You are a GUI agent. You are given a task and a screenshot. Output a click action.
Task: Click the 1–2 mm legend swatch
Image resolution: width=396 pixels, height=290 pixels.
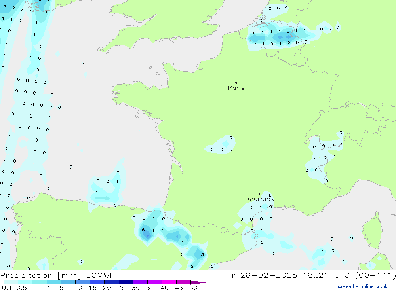[40, 282]
